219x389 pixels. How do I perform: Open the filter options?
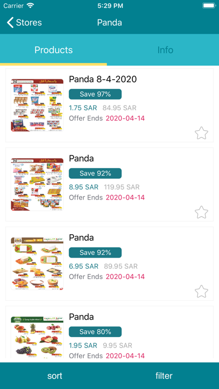pos(164,376)
